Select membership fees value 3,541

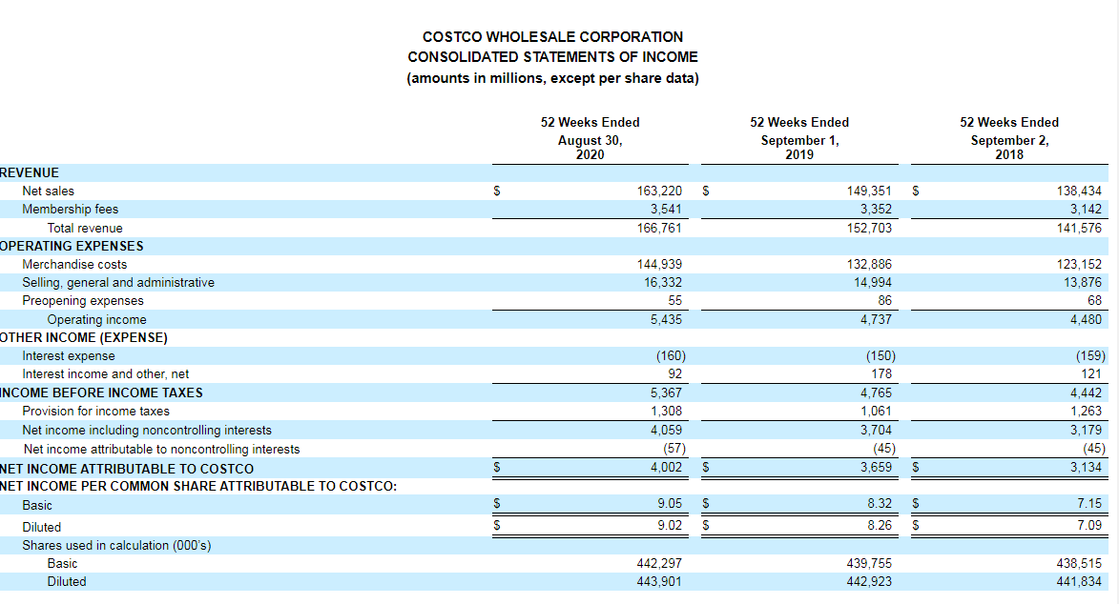[666, 209]
